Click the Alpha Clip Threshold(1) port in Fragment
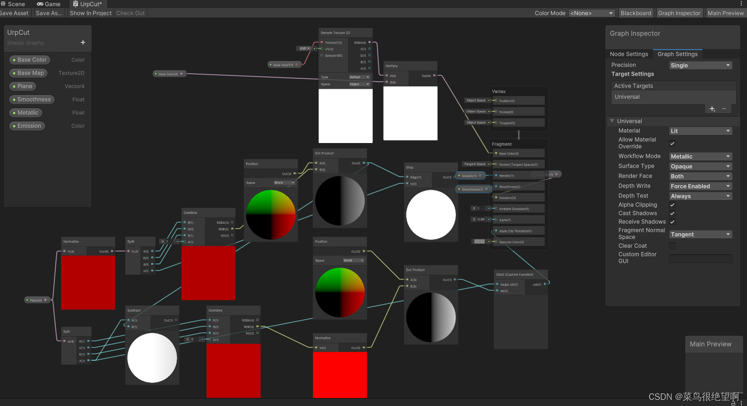The width and height of the screenshot is (747, 406). 496,231
